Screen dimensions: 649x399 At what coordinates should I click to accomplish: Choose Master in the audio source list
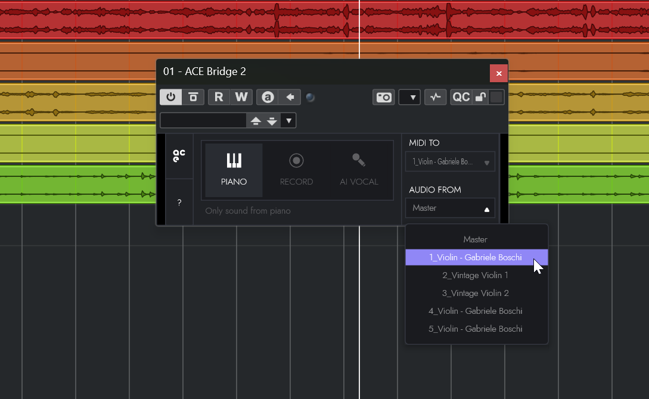pyautogui.click(x=476, y=239)
